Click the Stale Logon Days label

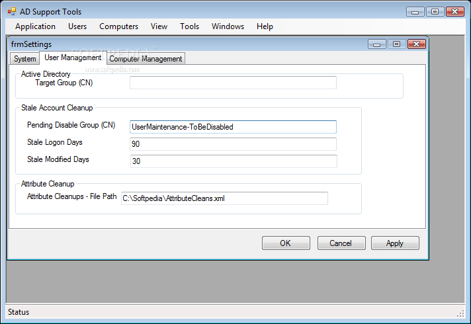[55, 142]
